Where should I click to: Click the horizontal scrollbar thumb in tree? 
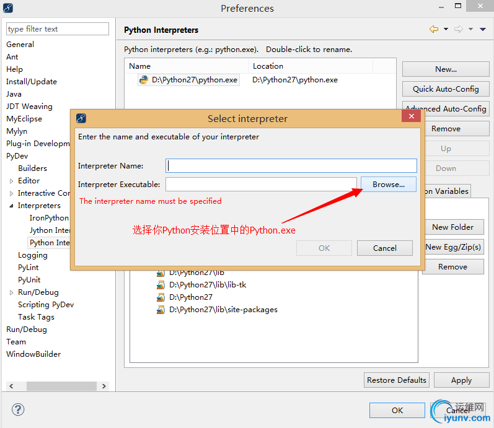61,386
